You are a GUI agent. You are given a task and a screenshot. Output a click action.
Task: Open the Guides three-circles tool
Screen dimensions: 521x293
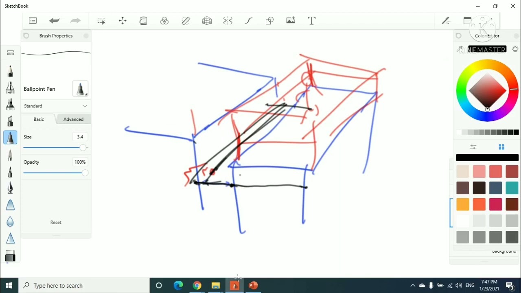pos(164,21)
